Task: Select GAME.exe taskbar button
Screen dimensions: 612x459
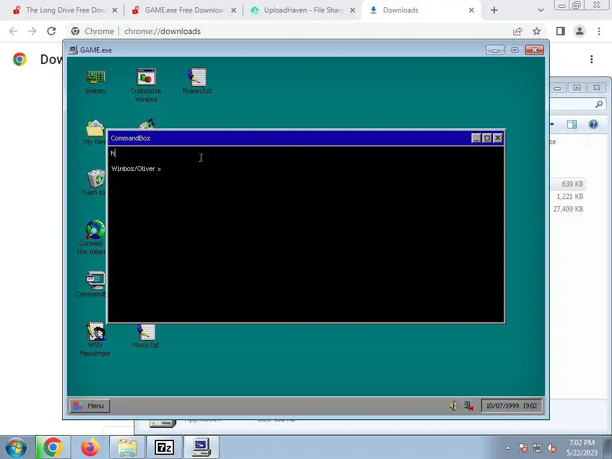Action: (x=201, y=447)
